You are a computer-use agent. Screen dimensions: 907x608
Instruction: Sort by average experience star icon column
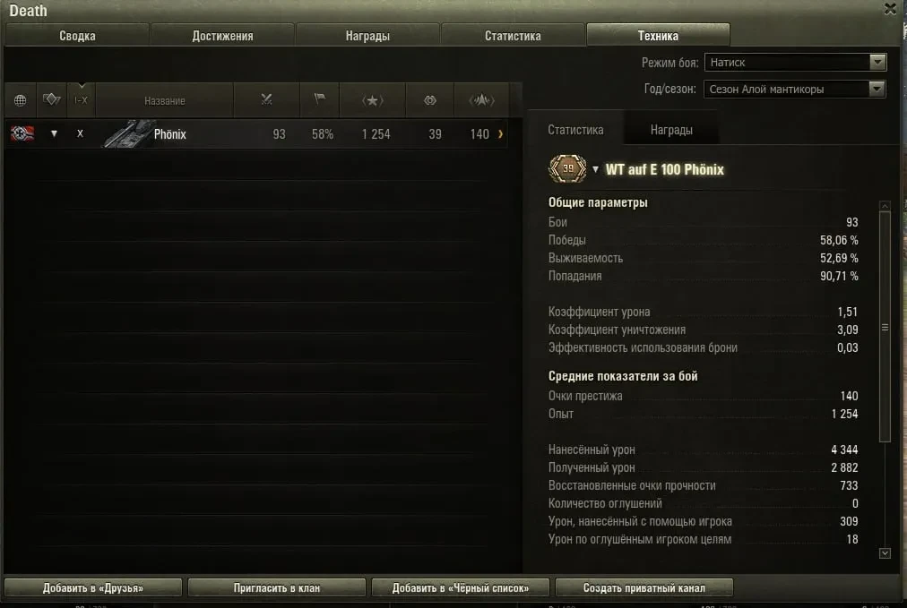click(373, 100)
